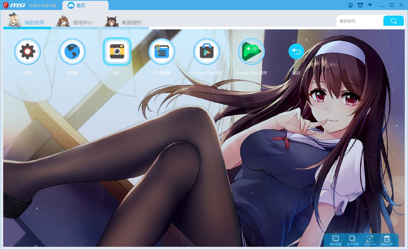
Task: Open the 设置 settings app
Action: (27, 52)
